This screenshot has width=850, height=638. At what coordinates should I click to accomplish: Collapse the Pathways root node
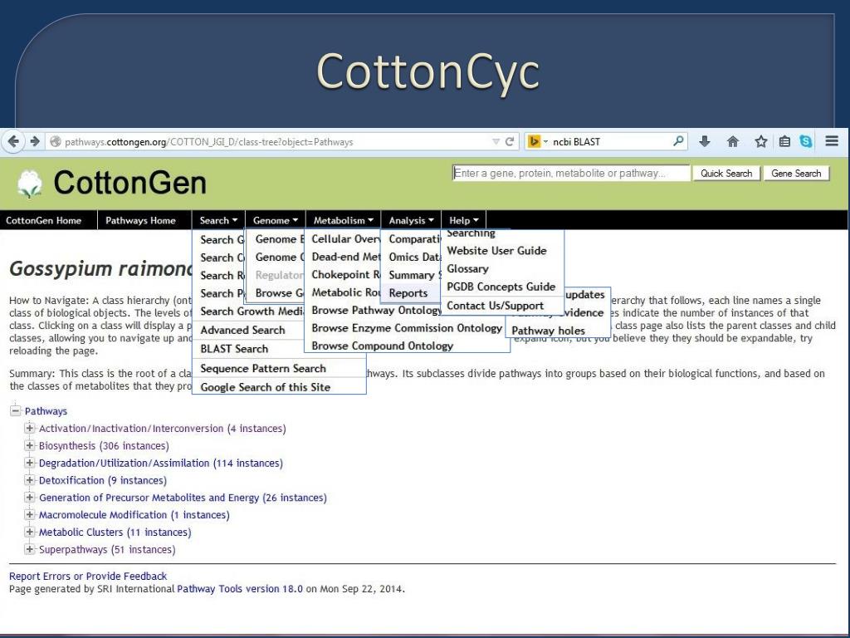pyautogui.click(x=16, y=410)
